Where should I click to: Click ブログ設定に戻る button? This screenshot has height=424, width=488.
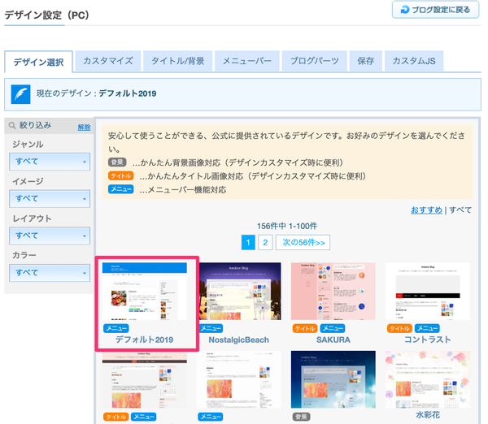click(x=435, y=10)
